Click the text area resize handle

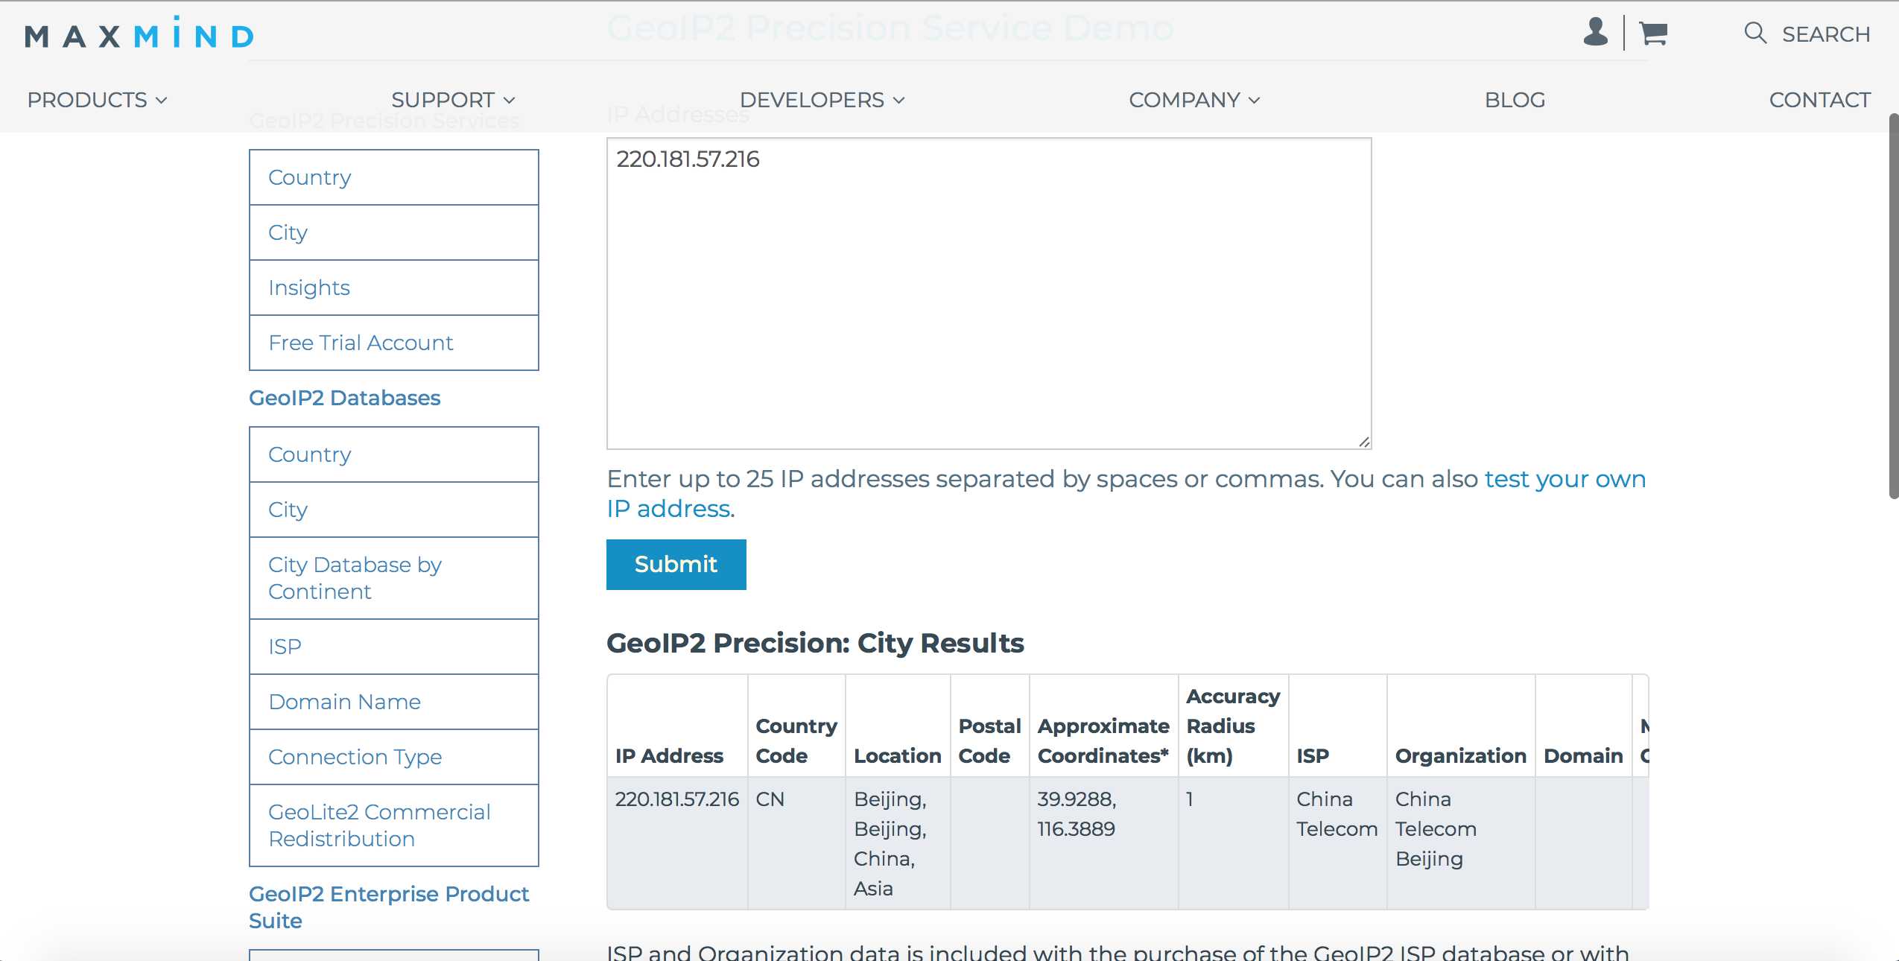tap(1363, 442)
